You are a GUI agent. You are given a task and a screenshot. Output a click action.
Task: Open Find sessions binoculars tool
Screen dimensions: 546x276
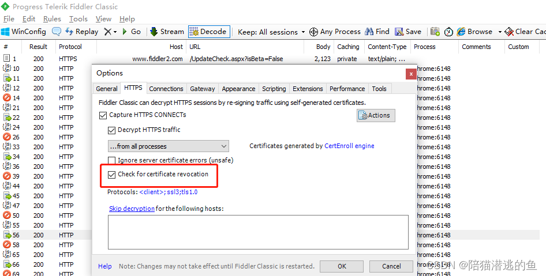click(x=377, y=32)
